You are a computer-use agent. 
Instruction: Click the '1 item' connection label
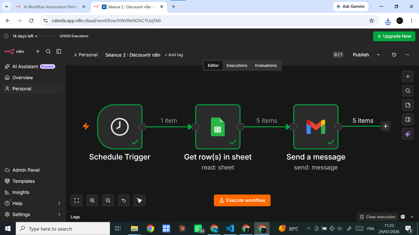pos(169,121)
